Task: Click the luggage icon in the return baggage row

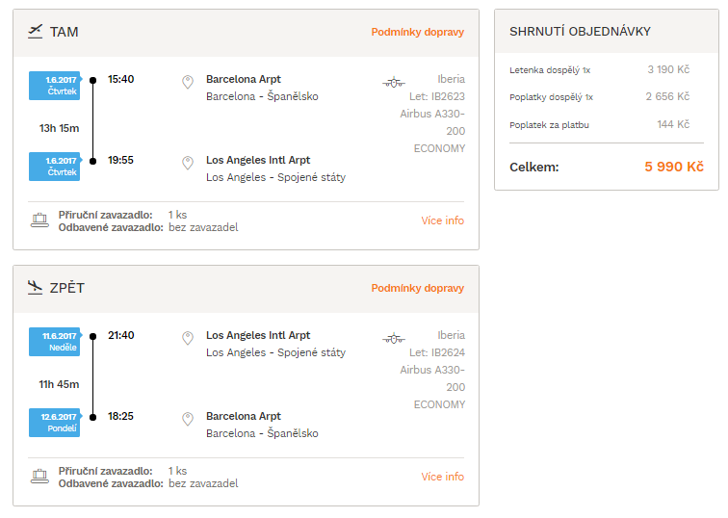Action: (39, 477)
